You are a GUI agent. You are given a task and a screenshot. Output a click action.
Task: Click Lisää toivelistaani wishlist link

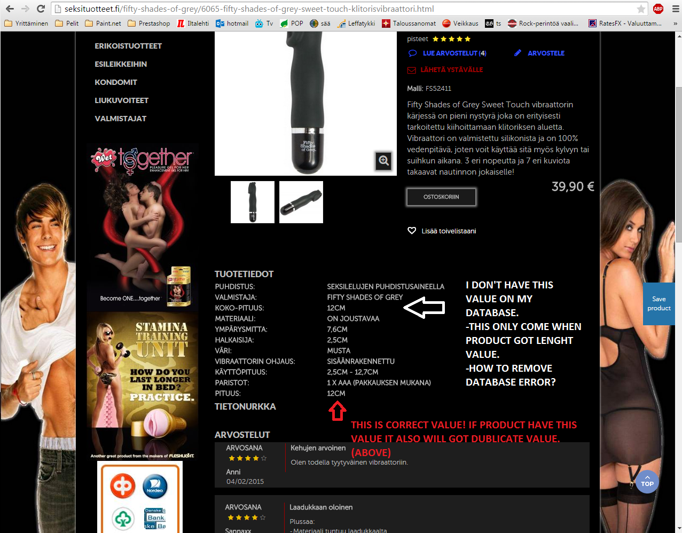442,231
